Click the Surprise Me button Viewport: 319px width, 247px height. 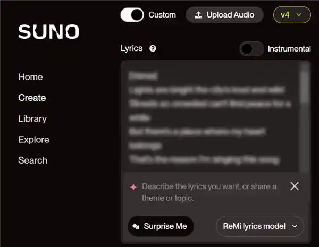click(161, 226)
